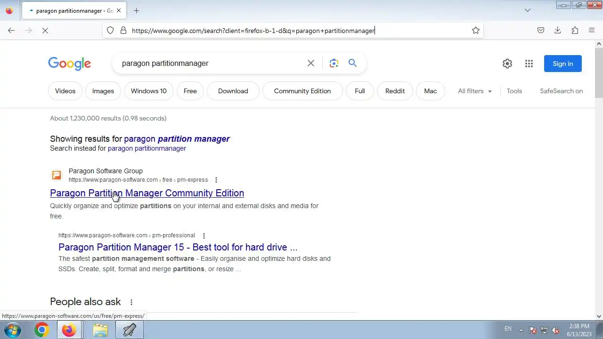Stop loading the page
The width and height of the screenshot is (603, 339).
coord(45,30)
